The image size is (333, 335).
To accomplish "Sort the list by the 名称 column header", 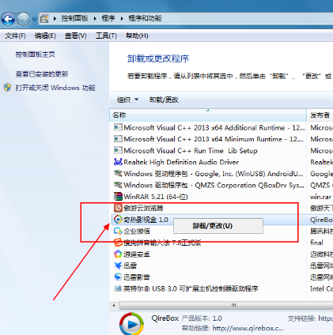I will [208, 115].
